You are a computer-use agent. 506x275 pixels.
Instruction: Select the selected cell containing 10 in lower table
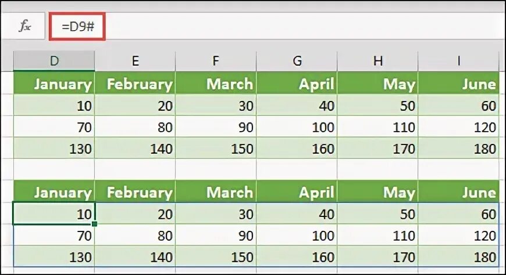54,214
